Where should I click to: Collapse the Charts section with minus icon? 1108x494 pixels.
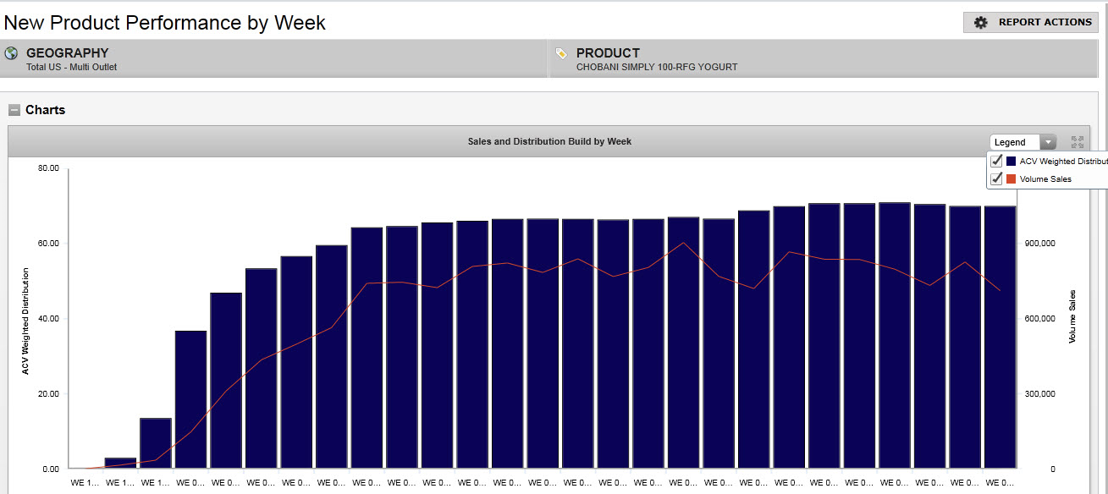[14, 110]
